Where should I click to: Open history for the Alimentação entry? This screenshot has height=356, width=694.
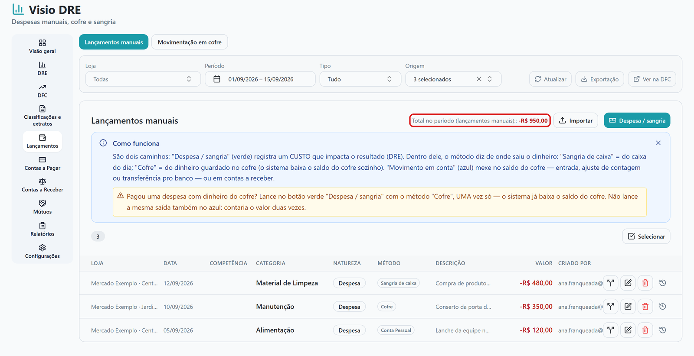pos(662,330)
